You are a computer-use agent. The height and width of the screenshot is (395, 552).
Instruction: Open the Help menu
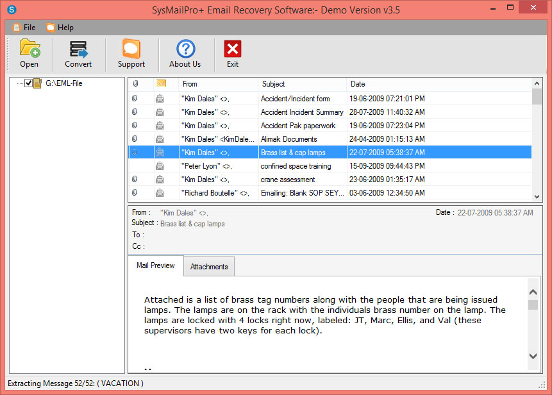click(x=60, y=28)
